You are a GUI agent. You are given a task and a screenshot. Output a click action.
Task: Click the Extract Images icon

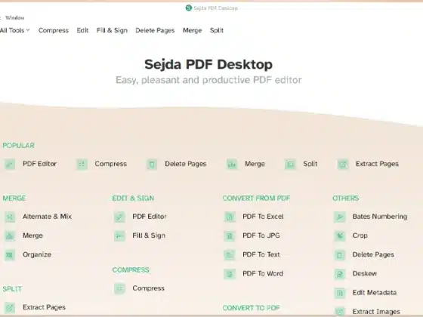click(x=340, y=312)
